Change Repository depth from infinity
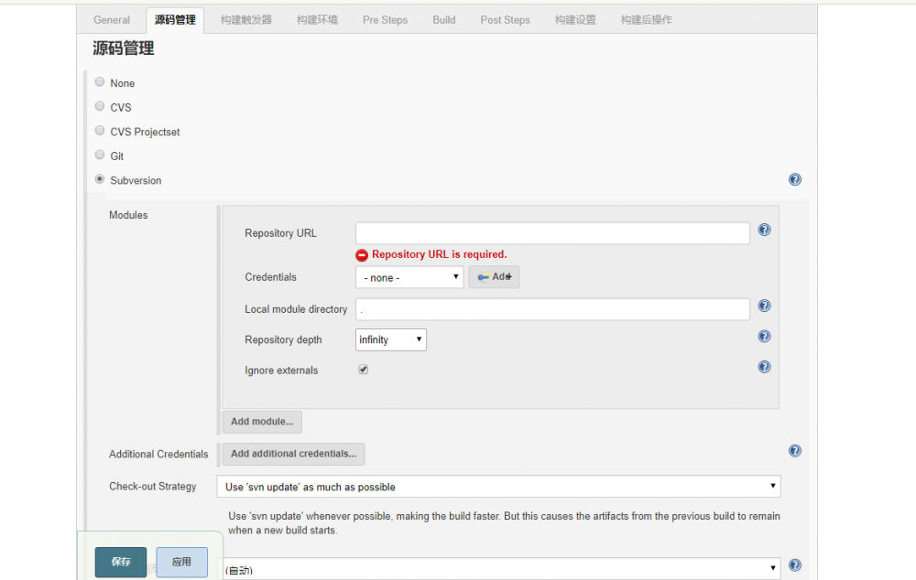The width and height of the screenshot is (916, 580). pyautogui.click(x=390, y=339)
